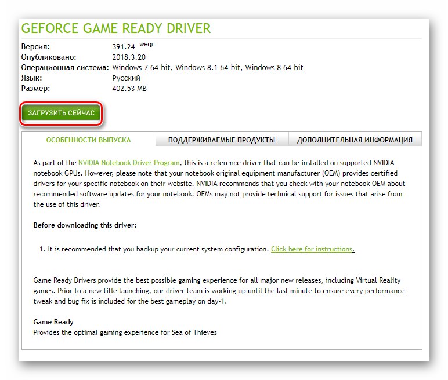Open the ПОДДЕРЖИВАЕМЫЕ ПРОДУКТЫ tab

click(x=222, y=140)
